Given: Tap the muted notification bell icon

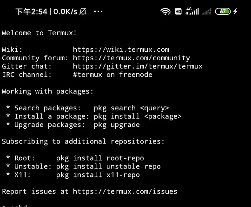Looking at the screenshot, I should pyautogui.click(x=83, y=12).
